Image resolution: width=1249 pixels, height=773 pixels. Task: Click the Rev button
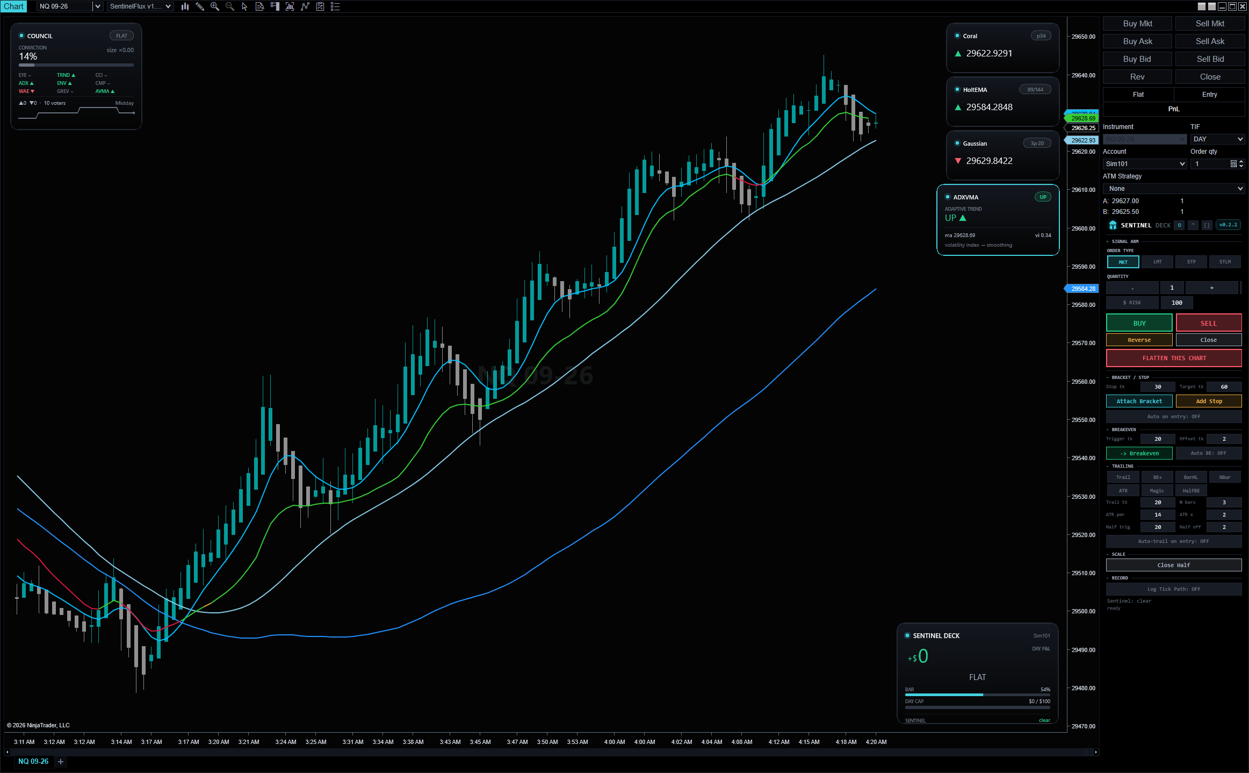[x=1137, y=77]
